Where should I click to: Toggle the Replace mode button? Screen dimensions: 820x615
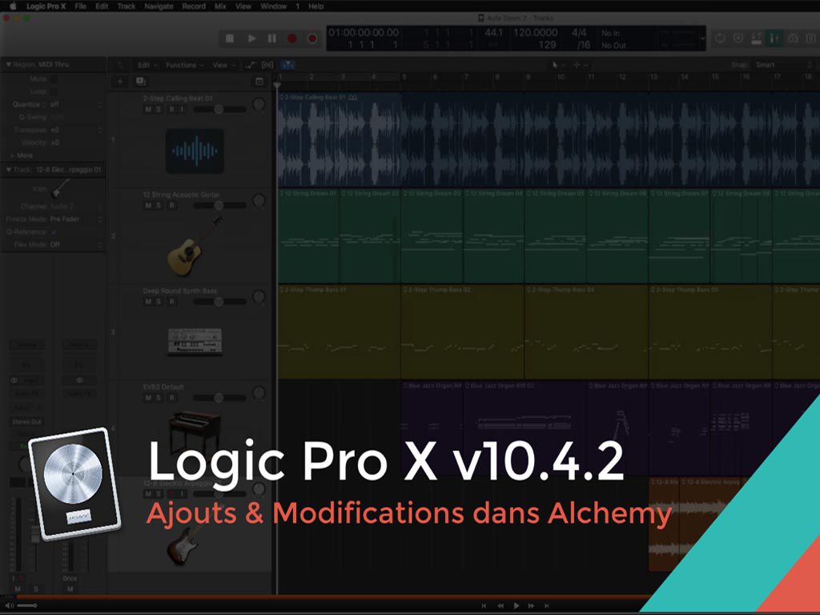point(738,38)
